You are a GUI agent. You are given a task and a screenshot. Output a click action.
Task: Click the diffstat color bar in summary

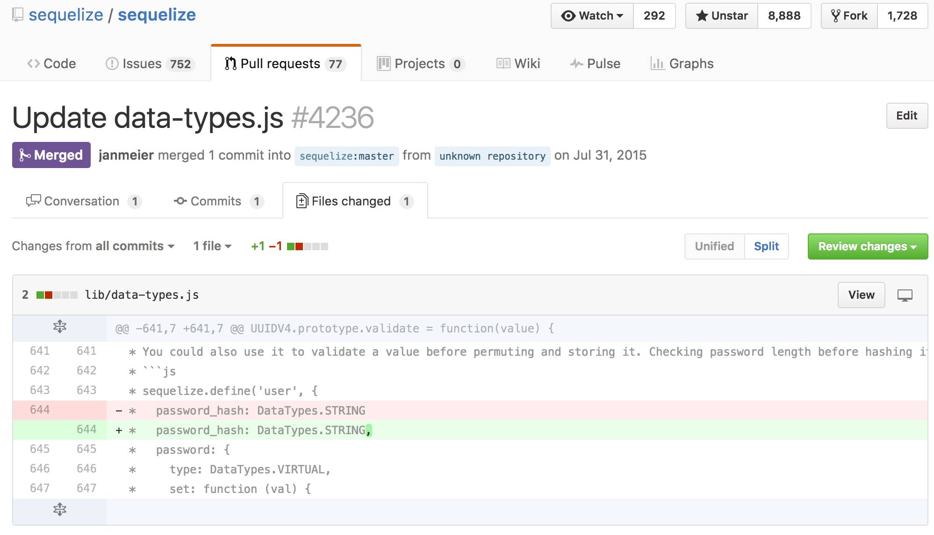[308, 246]
